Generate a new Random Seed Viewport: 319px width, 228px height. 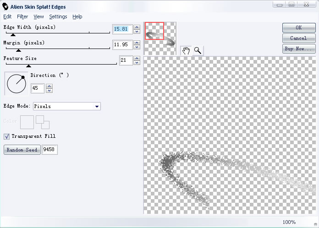click(22, 150)
